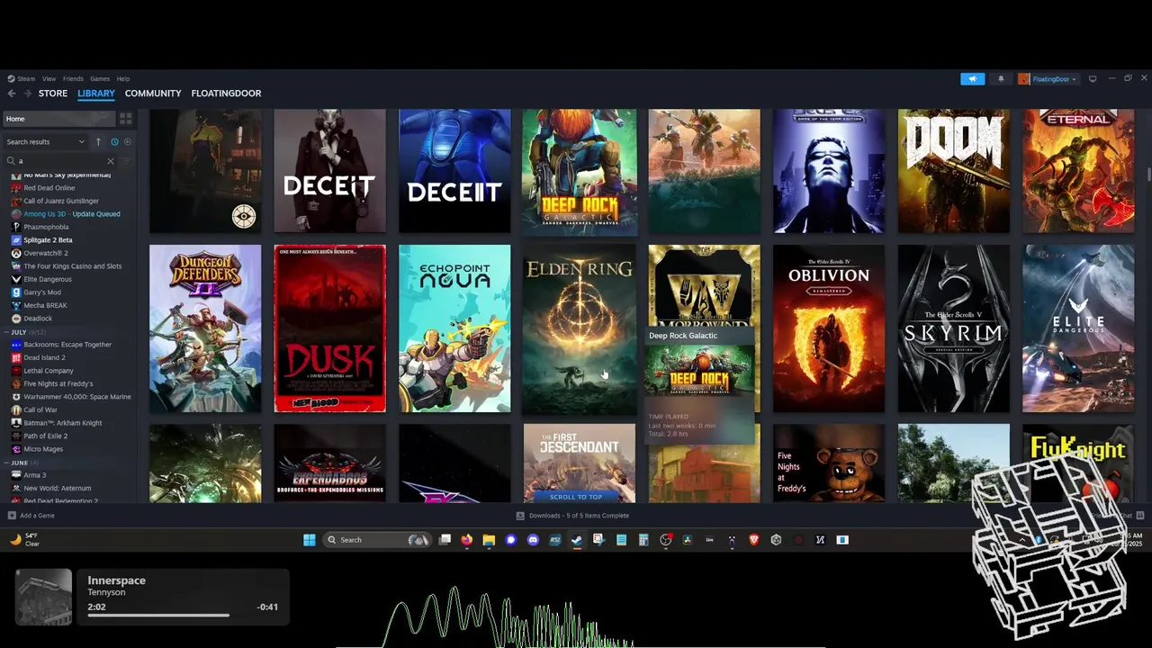This screenshot has height=648, width=1152.
Task: Select Overwatch 2 in sidebar
Action: [x=46, y=253]
